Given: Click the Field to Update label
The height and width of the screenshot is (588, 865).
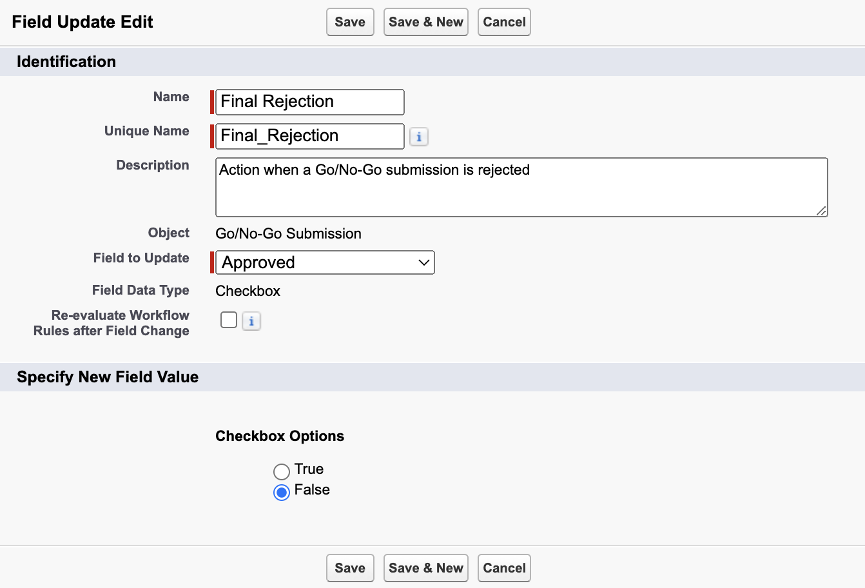Looking at the screenshot, I should pyautogui.click(x=141, y=258).
